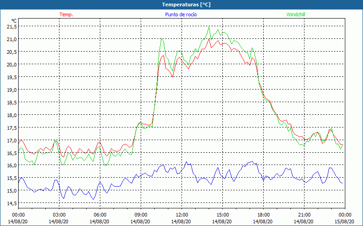
Task: Click the 12:00 time label on x-axis
Action: click(x=182, y=215)
